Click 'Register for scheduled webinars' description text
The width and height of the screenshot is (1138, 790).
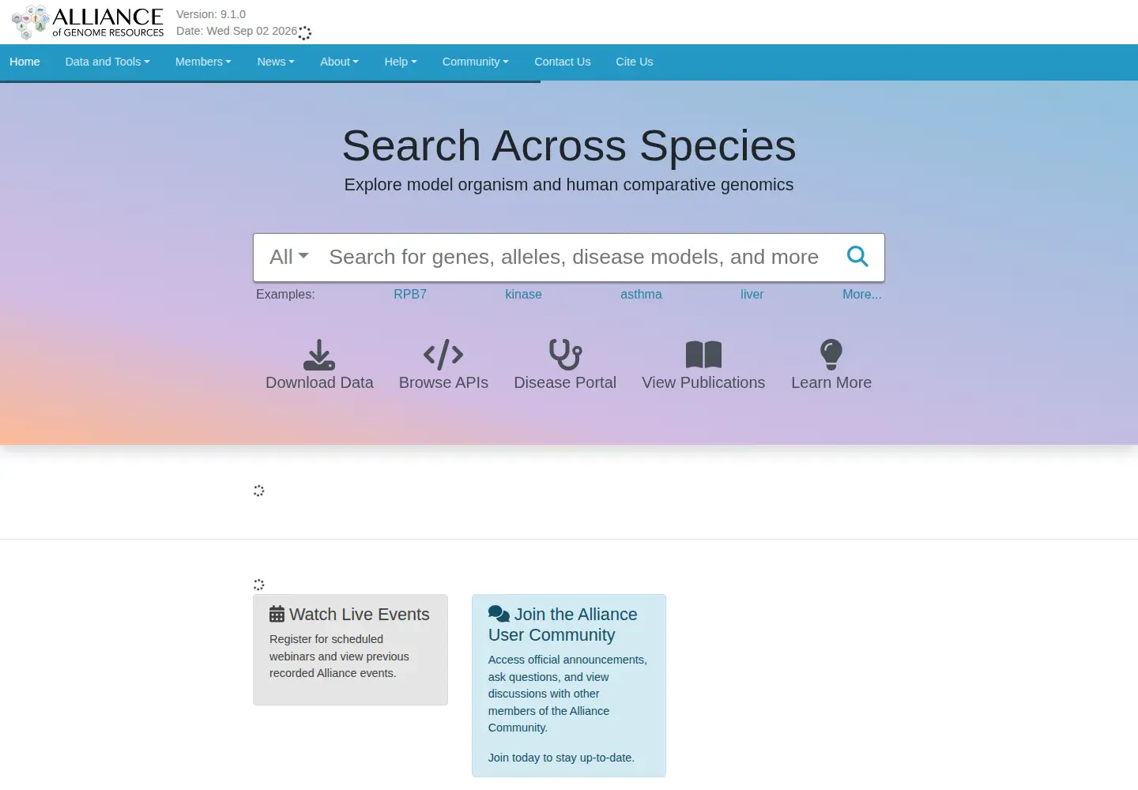339,656
